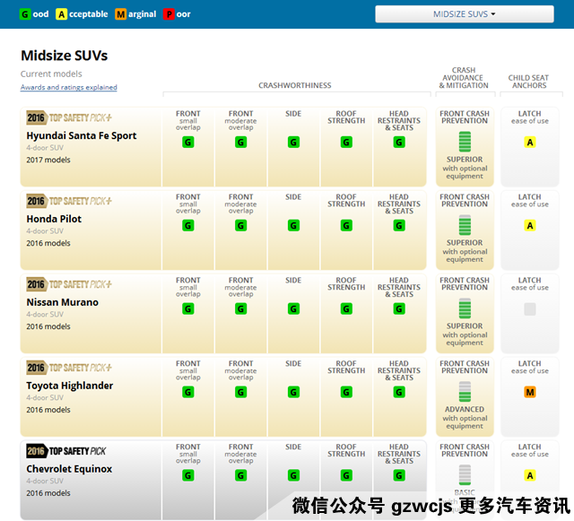
Task: Click the red Poor legend swatch
Action: pos(169,14)
